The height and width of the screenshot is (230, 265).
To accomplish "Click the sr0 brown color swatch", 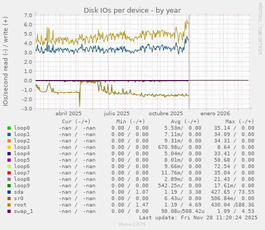I will tap(9, 199).
